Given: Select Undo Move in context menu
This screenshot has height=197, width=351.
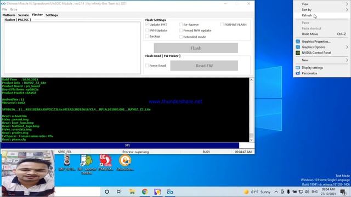Looking at the screenshot, I should click(322, 34).
